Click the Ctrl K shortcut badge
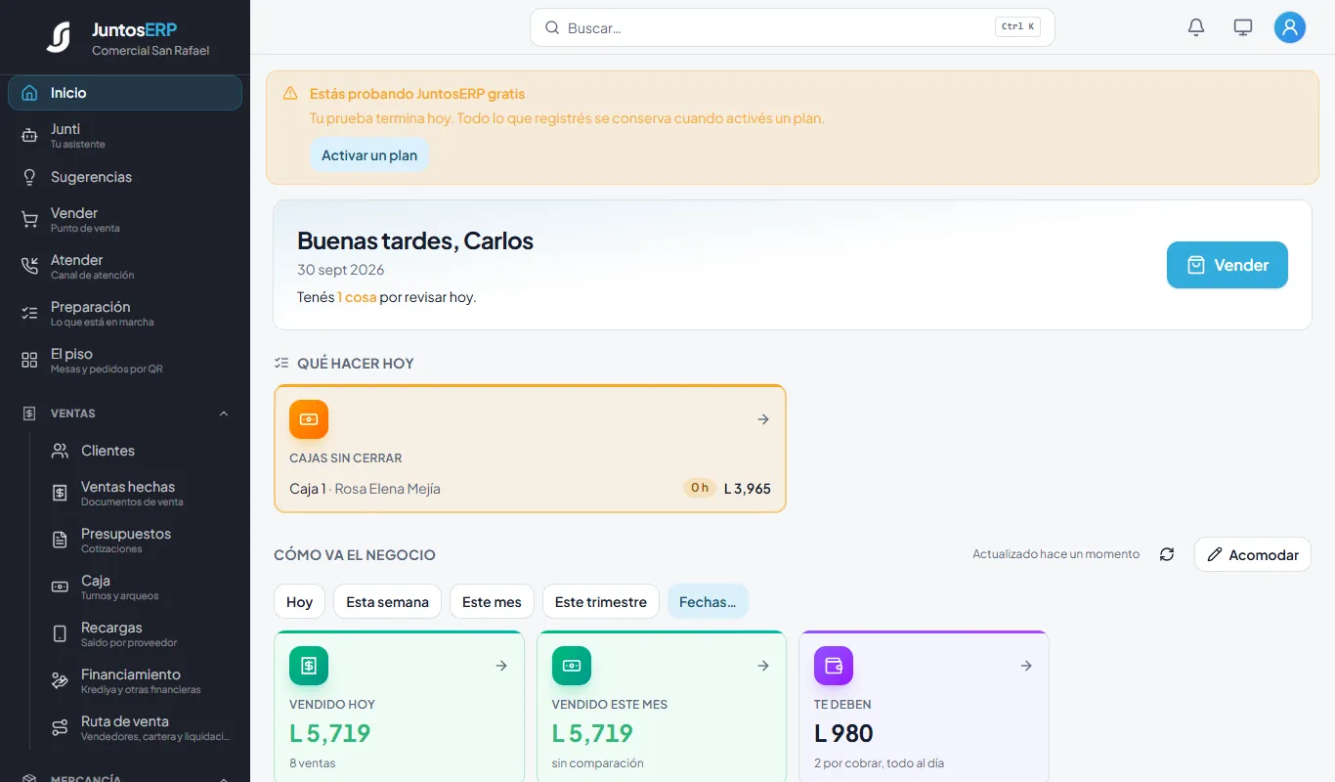 (x=1017, y=27)
